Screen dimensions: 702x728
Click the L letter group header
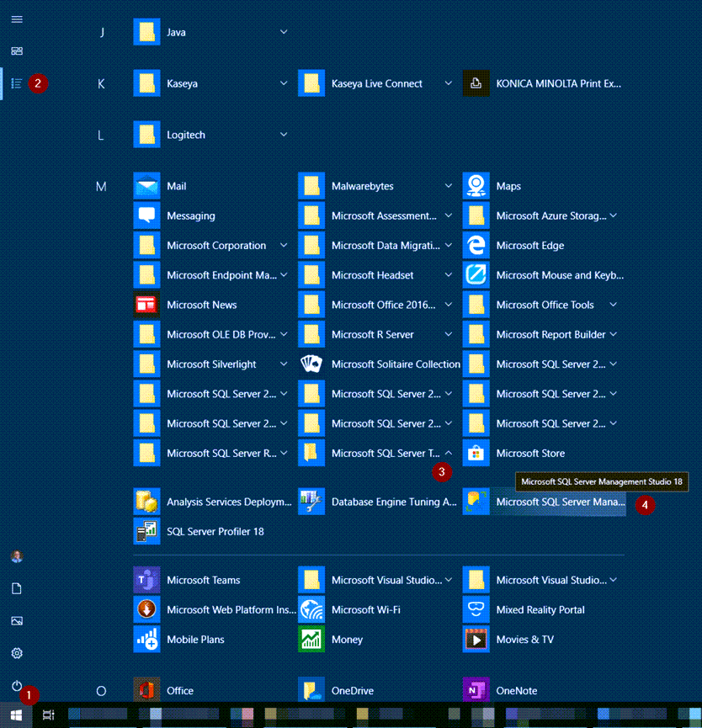click(100, 136)
